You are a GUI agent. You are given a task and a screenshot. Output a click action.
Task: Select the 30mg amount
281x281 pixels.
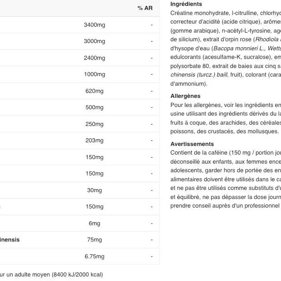pyautogui.click(x=94, y=190)
